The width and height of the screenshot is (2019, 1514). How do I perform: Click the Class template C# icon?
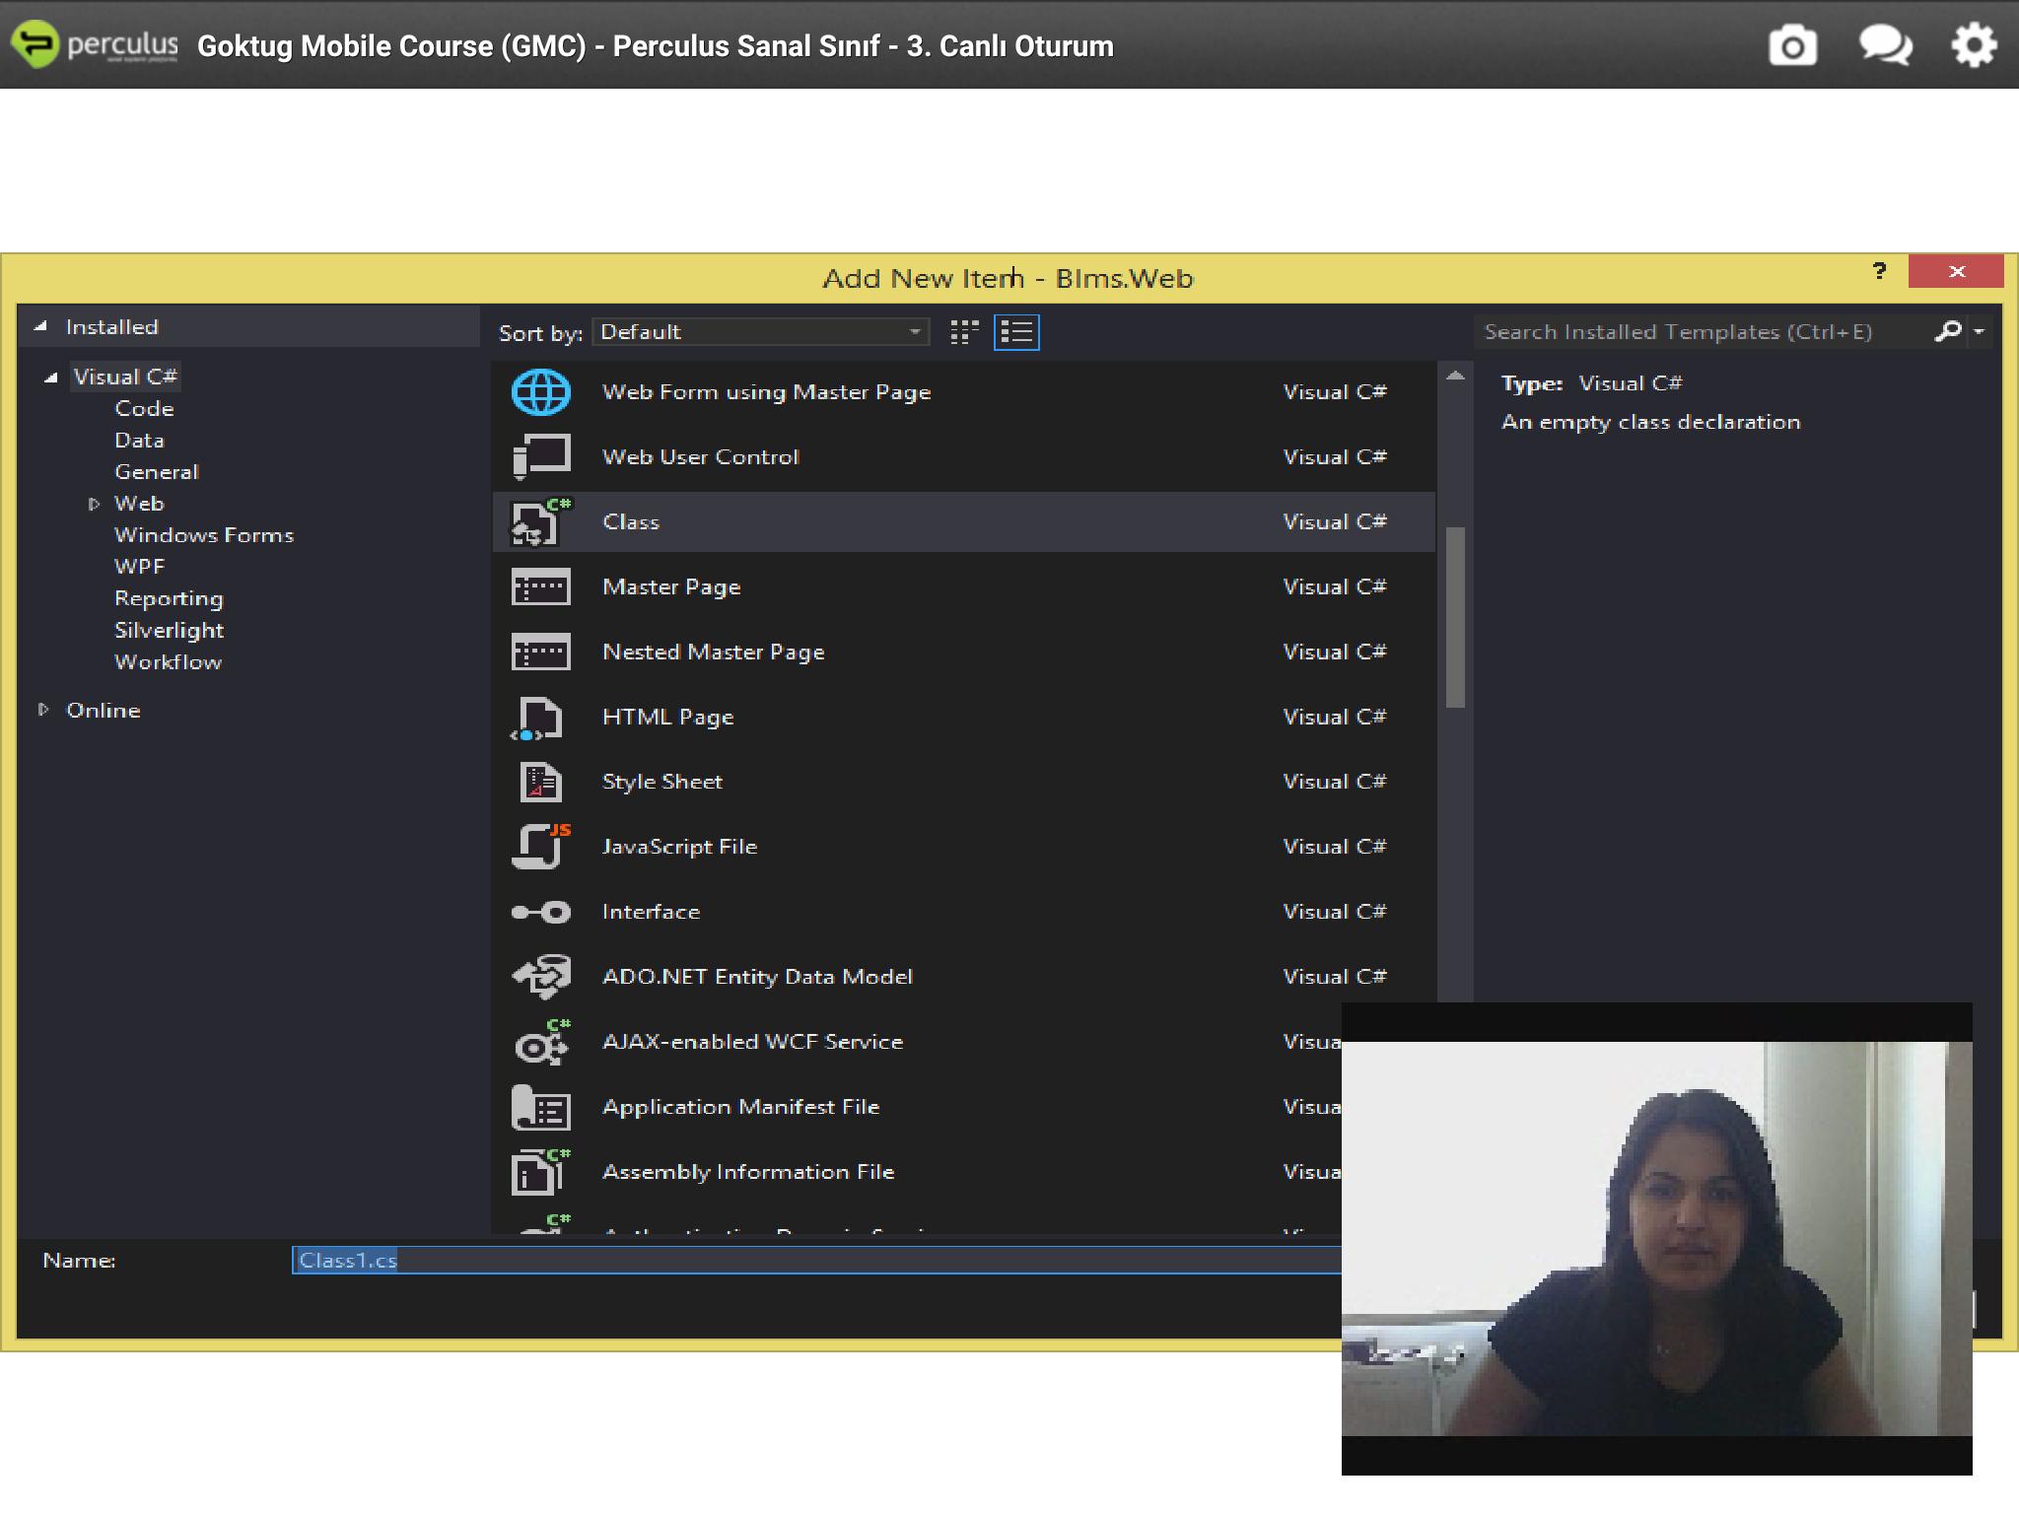[x=540, y=521]
